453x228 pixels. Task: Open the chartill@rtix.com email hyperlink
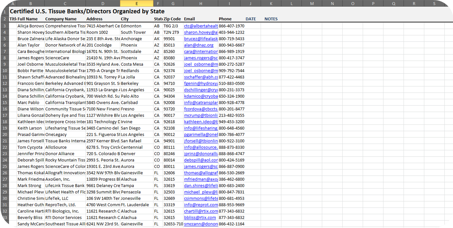(x=201, y=211)
